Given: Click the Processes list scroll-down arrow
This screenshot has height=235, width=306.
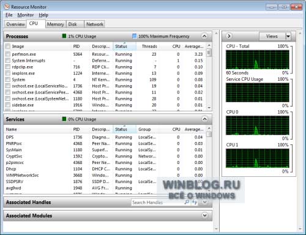Looking at the screenshot, I should pyautogui.click(x=209, y=108).
